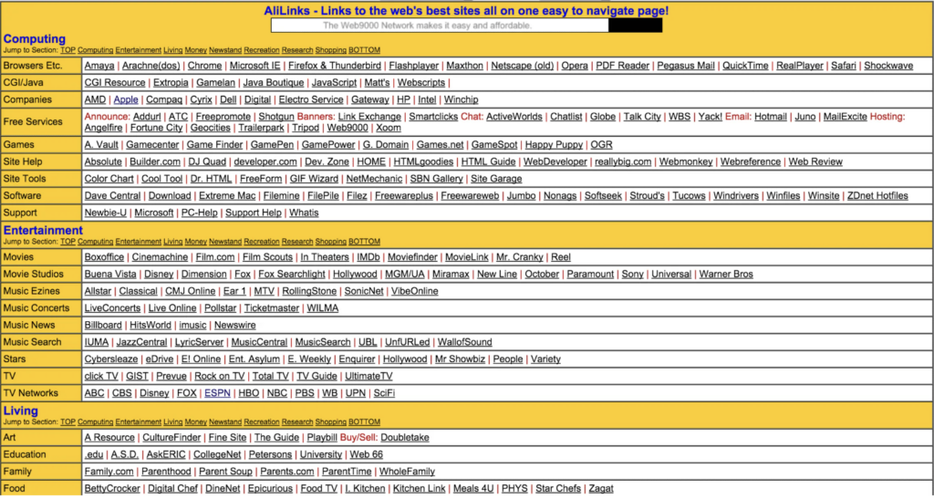
Task: Jump to BOTTOM from Entertainment's section menu
Action: [364, 242]
